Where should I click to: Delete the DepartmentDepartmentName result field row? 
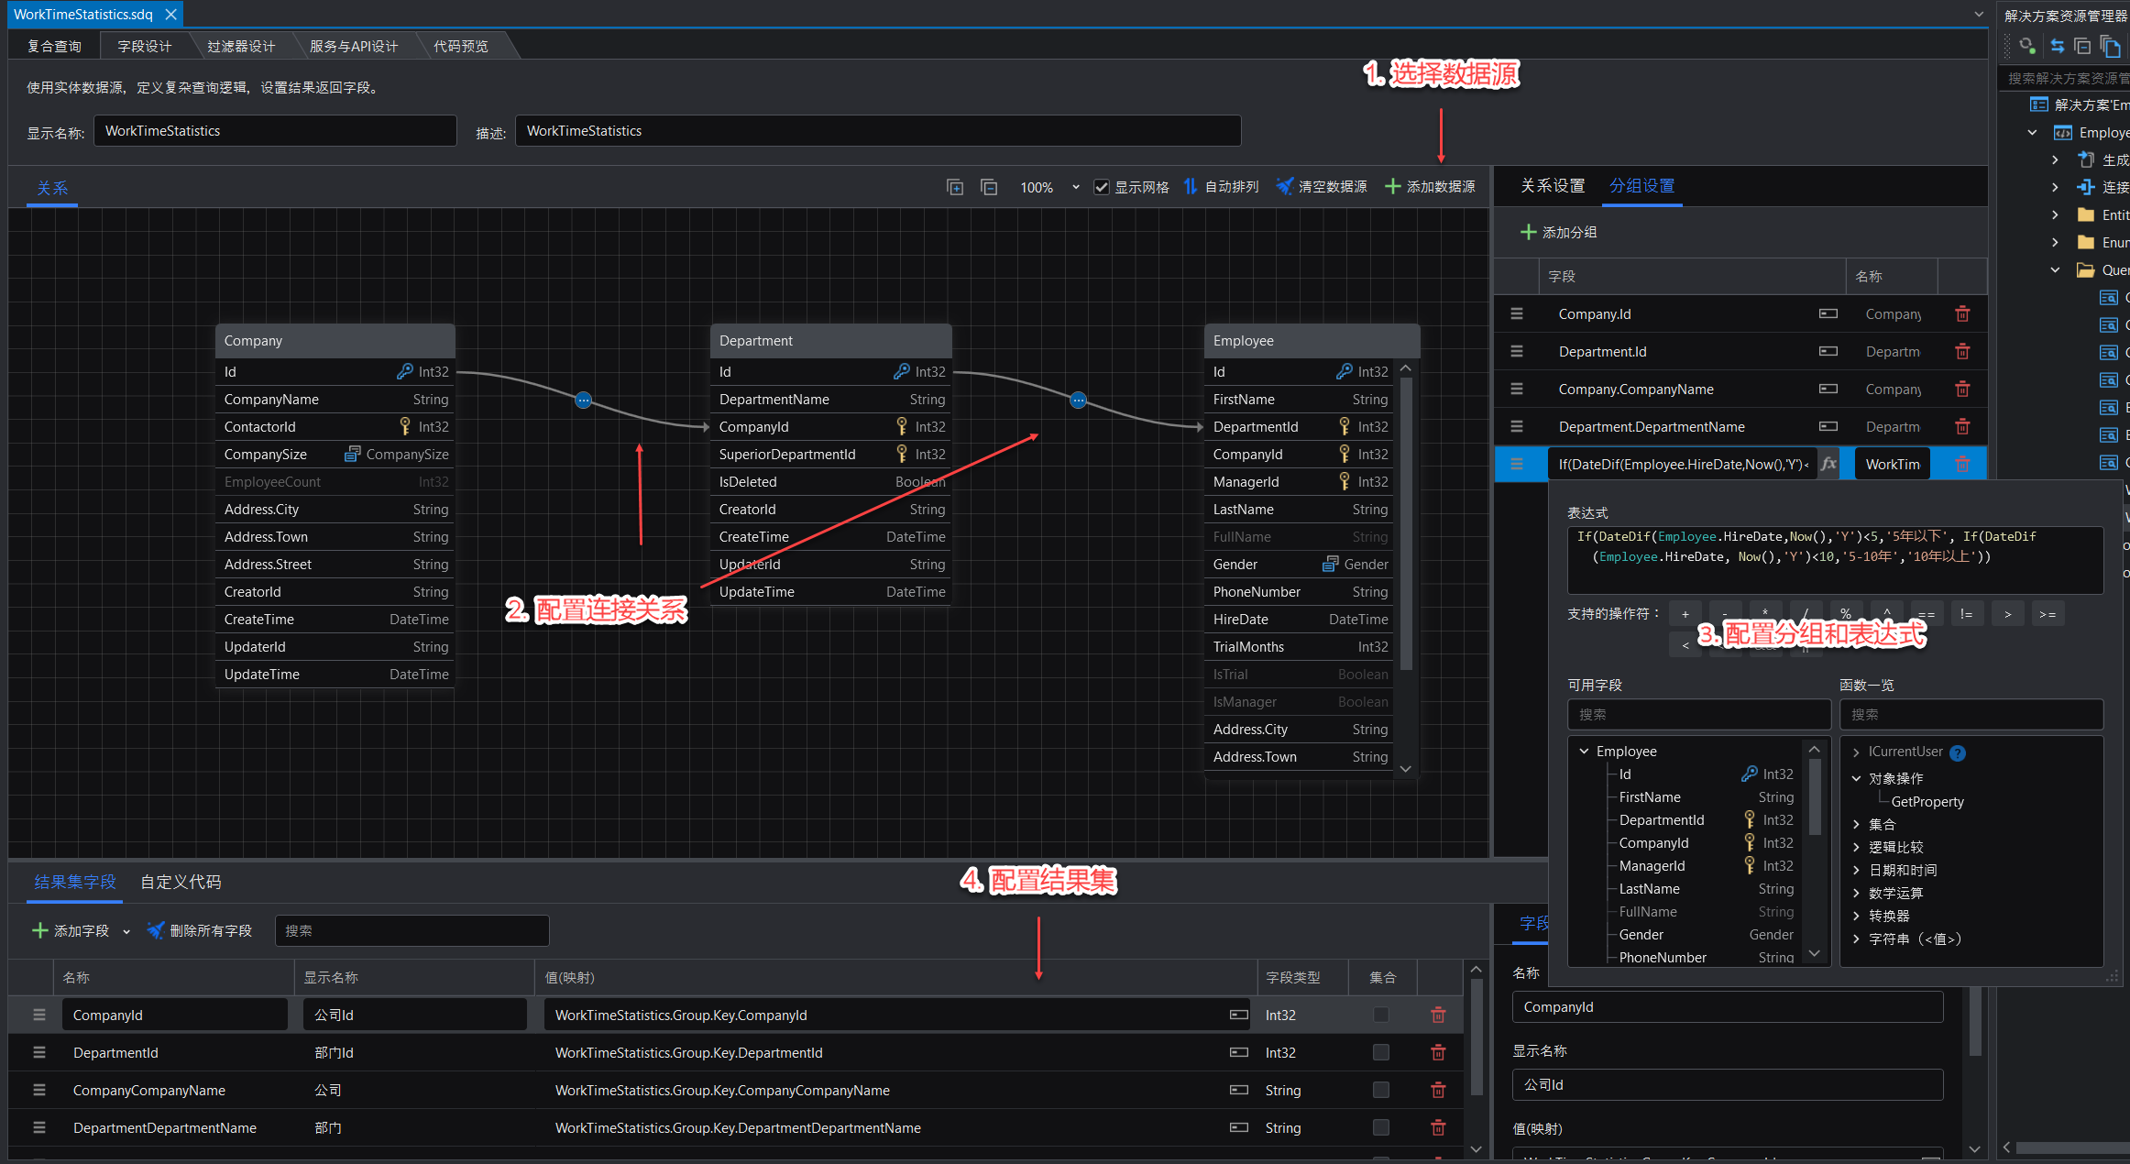coord(1438,1127)
